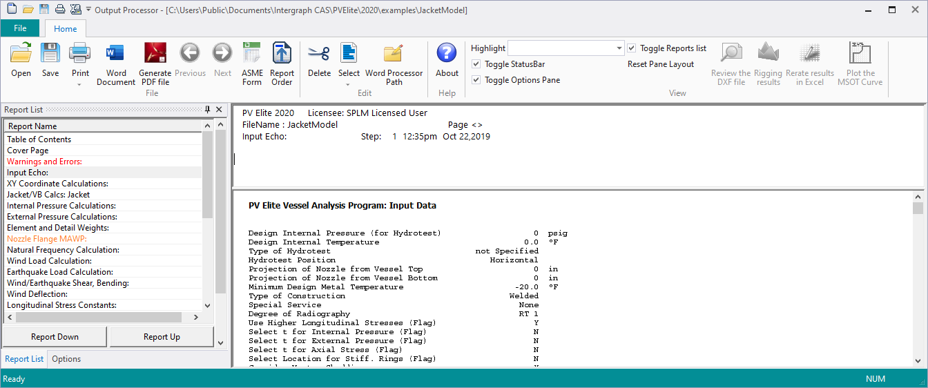This screenshot has width=928, height=388.
Task: Click report list horizontal scrollbar left arrow
Action: tap(10, 317)
